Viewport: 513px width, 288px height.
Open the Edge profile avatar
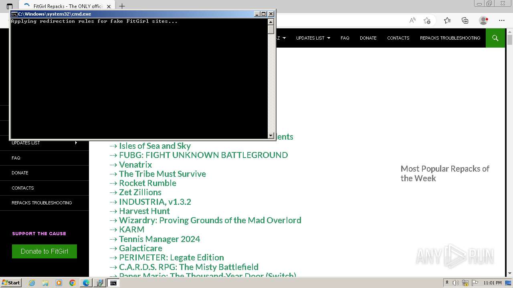pos(483,20)
